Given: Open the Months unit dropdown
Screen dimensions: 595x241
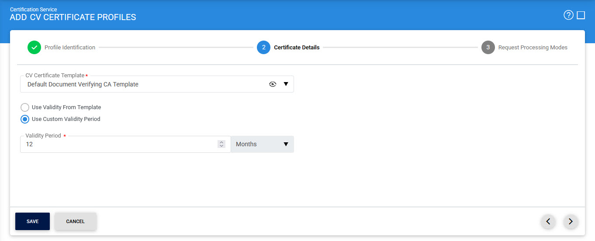Looking at the screenshot, I should click(x=262, y=145).
